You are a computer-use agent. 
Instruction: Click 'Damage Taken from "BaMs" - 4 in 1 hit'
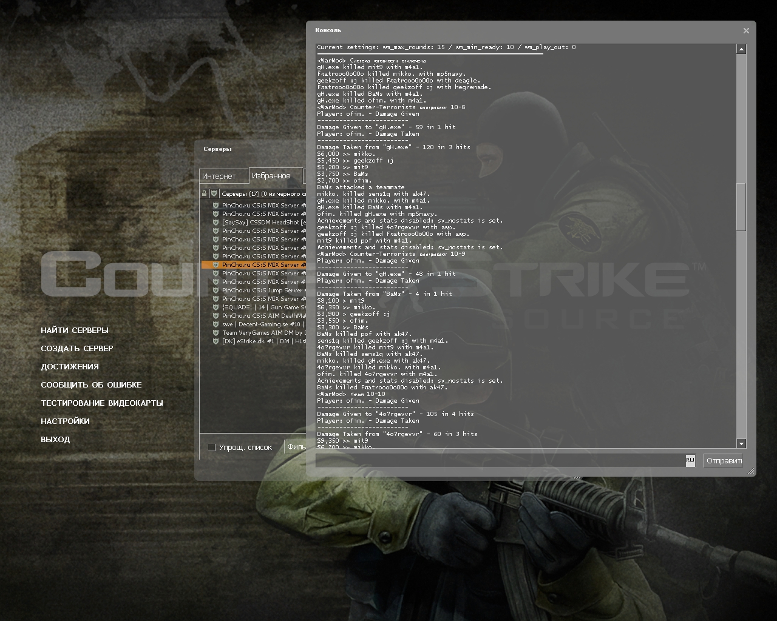tap(384, 294)
